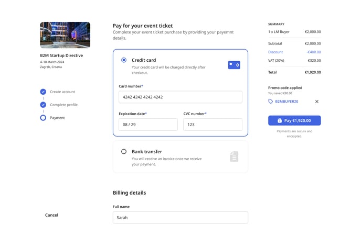Click the Total €1,920.00 amount
Screen dimensions: 361x225
tap(313, 72)
